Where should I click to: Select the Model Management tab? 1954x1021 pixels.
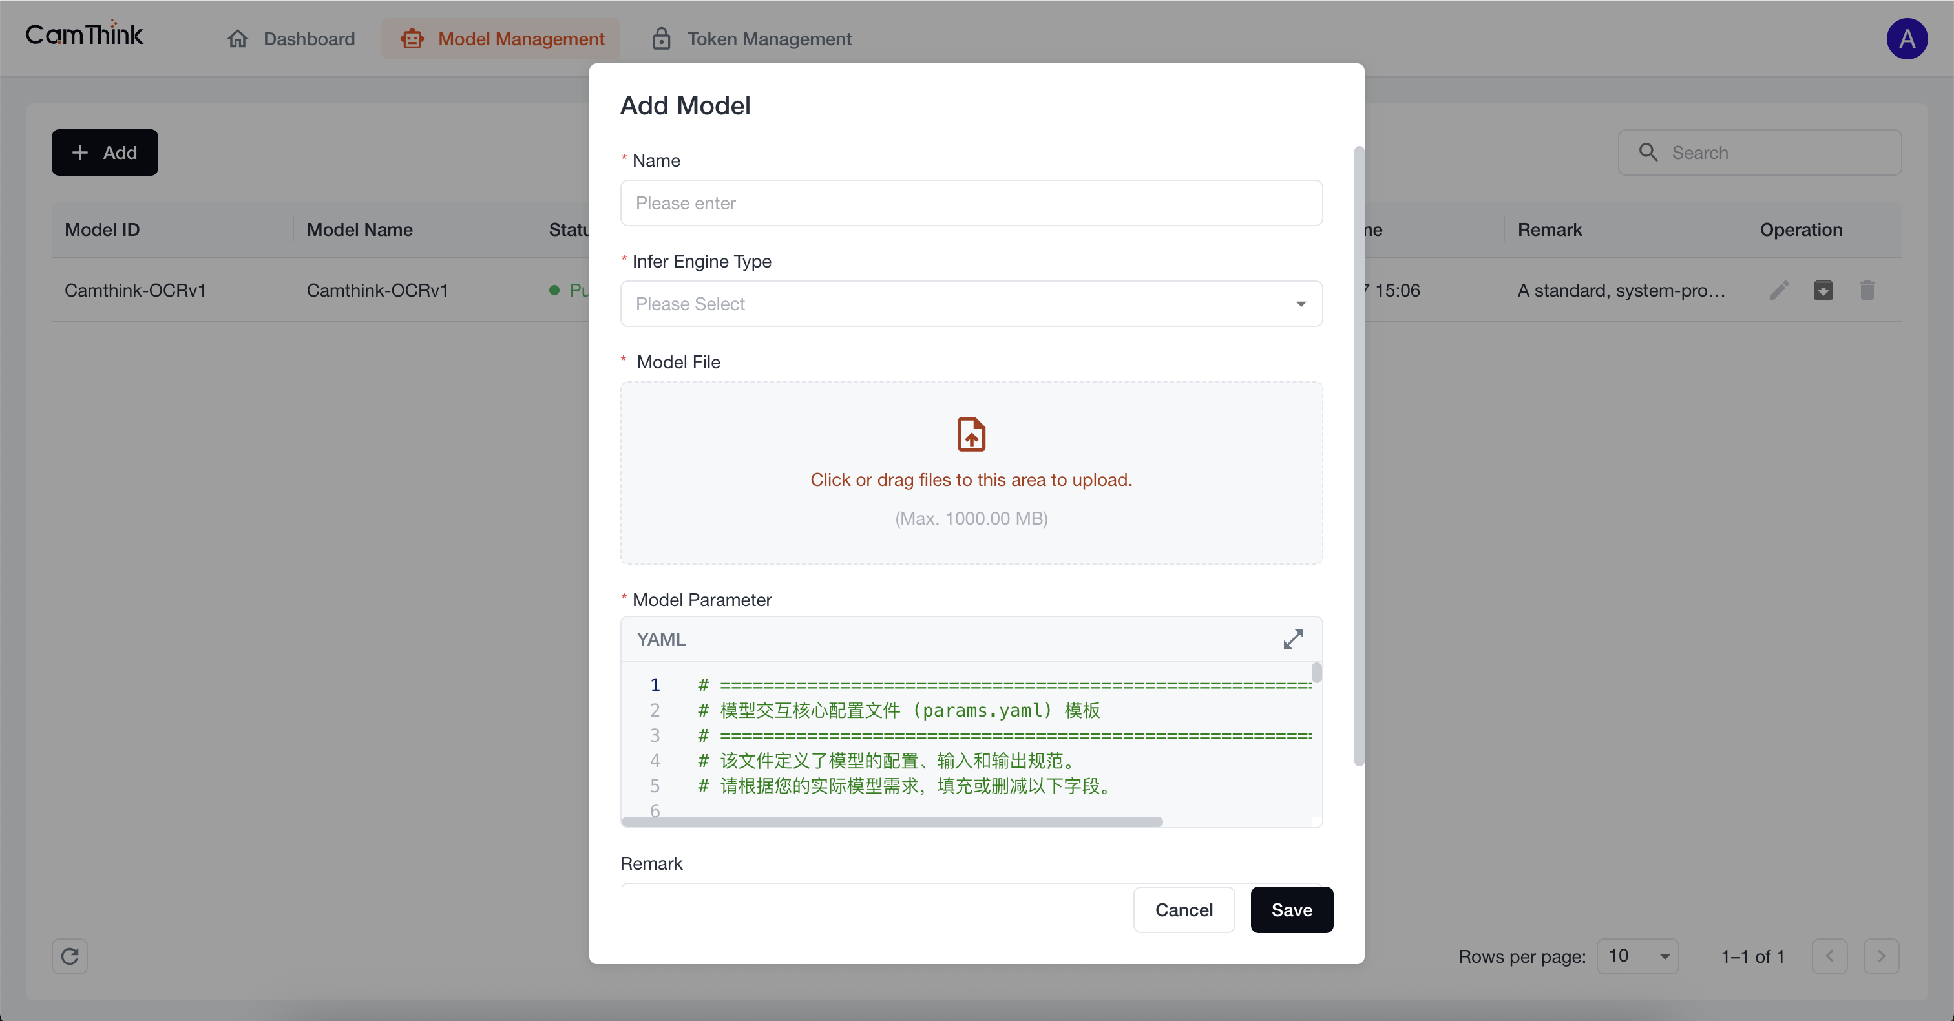click(x=501, y=39)
